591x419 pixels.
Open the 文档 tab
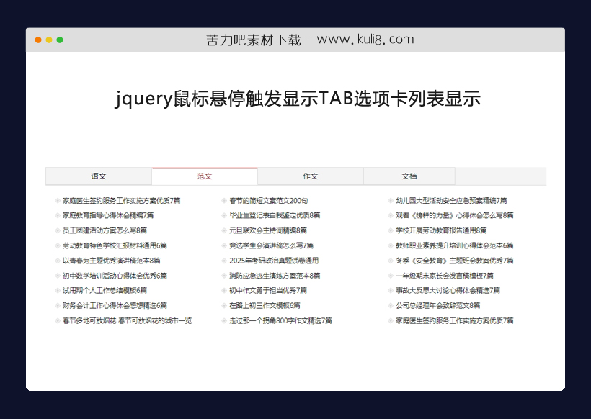pyautogui.click(x=409, y=176)
